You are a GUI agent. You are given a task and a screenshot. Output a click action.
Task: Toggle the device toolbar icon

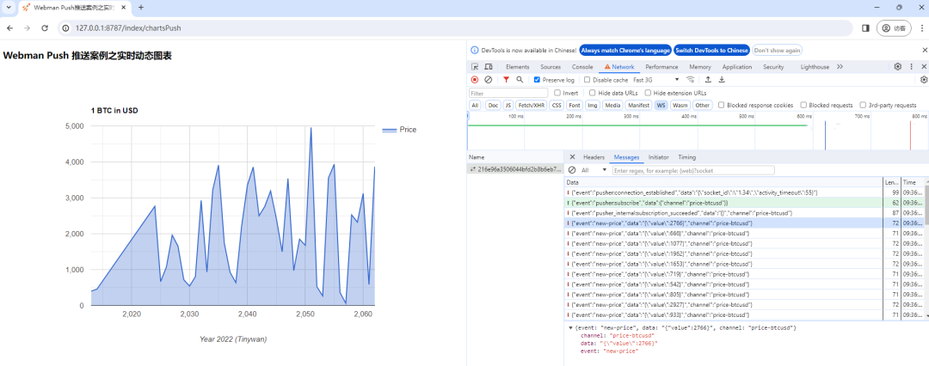point(489,67)
